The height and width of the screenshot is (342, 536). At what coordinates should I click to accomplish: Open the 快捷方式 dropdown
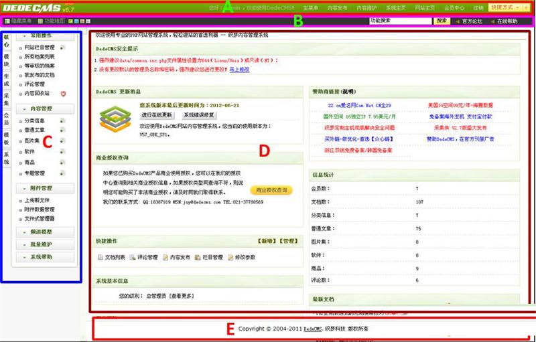coord(507,7)
